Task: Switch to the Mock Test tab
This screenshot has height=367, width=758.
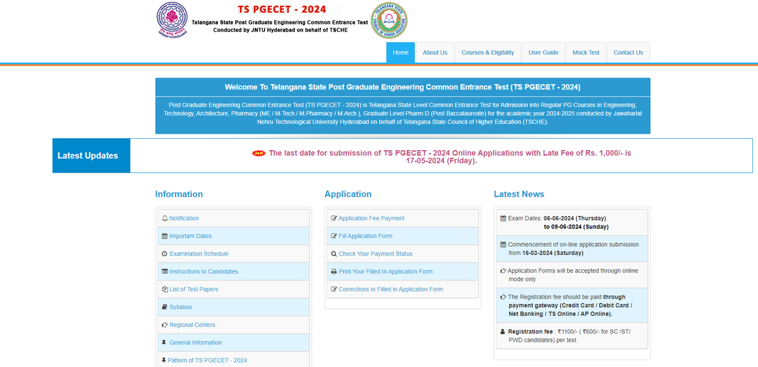Action: (586, 52)
